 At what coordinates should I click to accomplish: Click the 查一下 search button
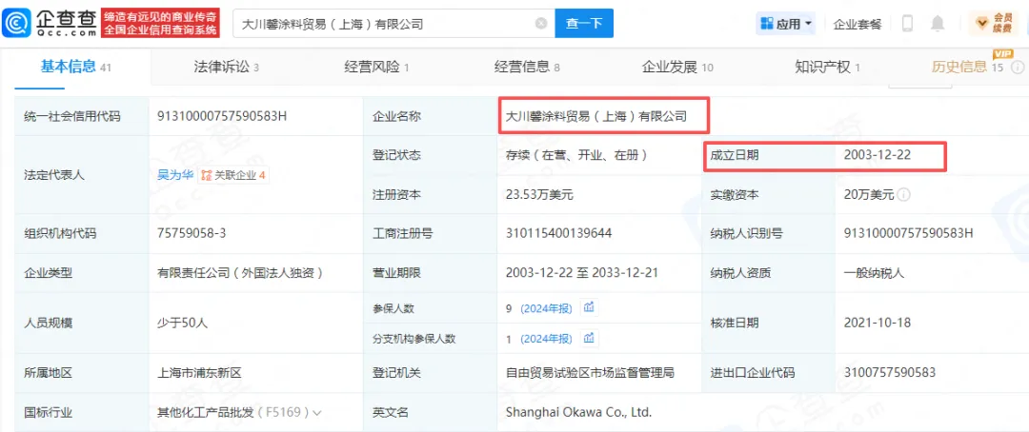(584, 24)
